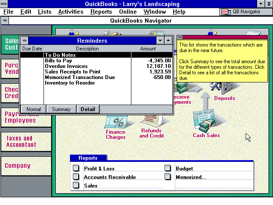
Task: Select the Sales and Customers tab
Action: tap(10, 44)
